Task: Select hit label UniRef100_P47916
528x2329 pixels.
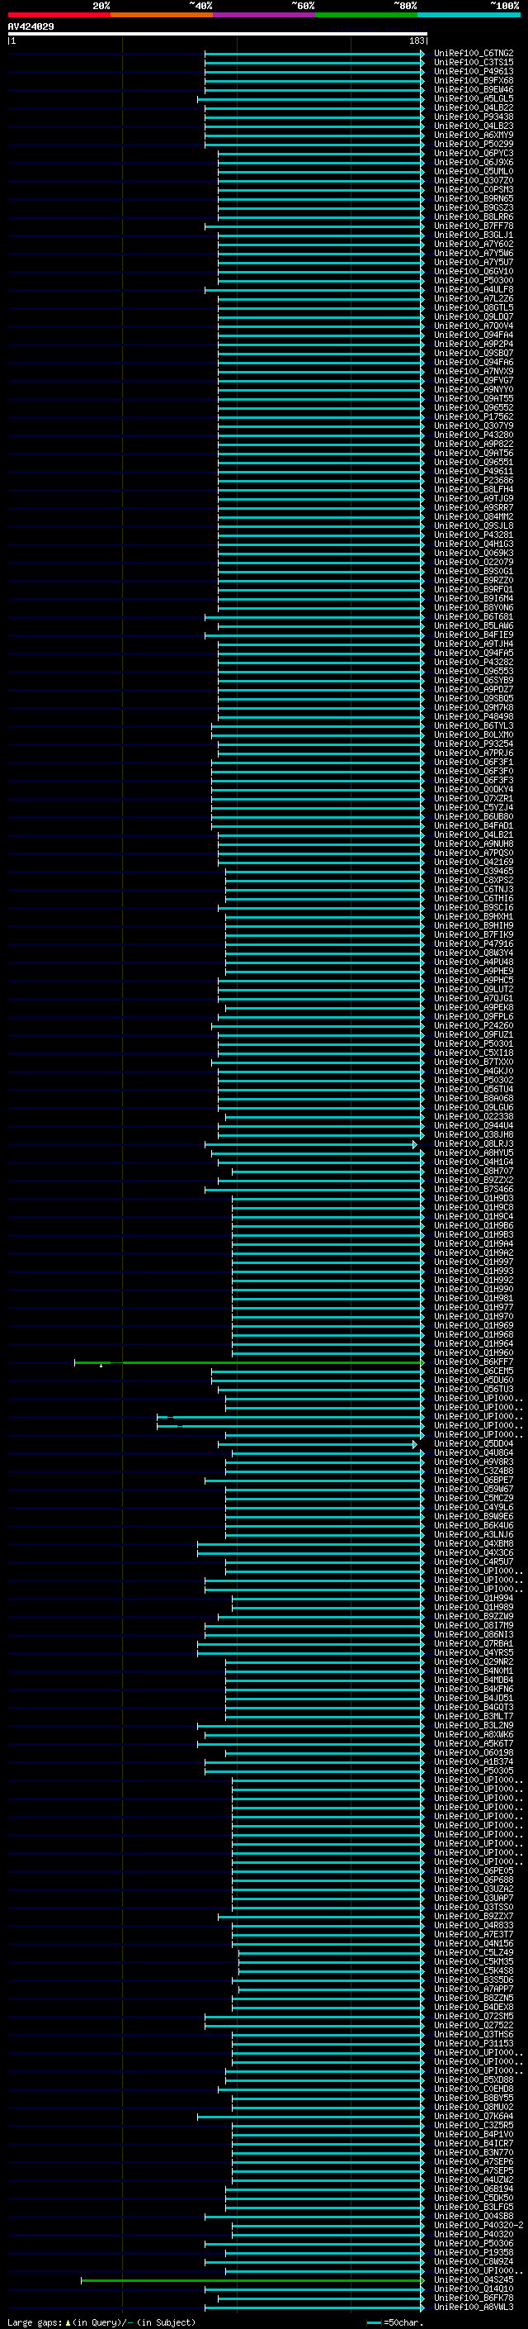Action: click(474, 943)
